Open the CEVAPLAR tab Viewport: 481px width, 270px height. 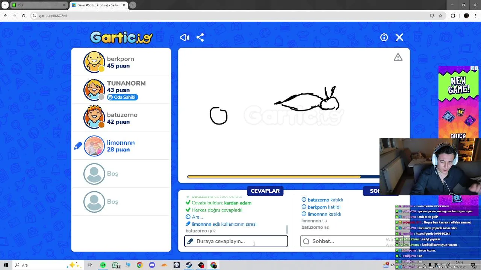pos(265,191)
